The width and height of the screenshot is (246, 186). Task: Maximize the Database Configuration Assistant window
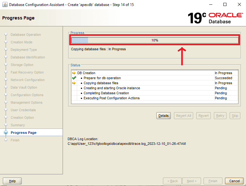click(x=225, y=5)
